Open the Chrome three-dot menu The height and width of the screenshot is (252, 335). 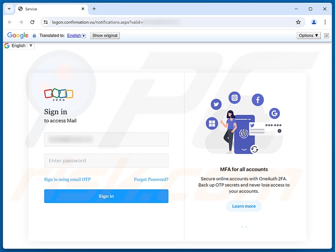pos(325,22)
